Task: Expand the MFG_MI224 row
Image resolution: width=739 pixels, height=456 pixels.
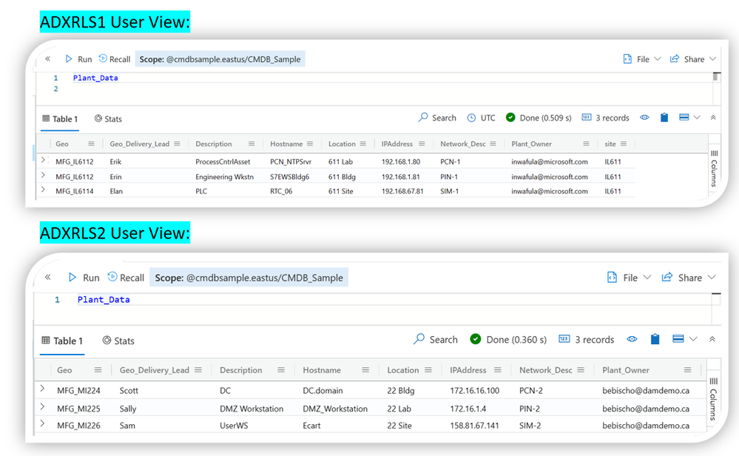Action: (x=42, y=389)
